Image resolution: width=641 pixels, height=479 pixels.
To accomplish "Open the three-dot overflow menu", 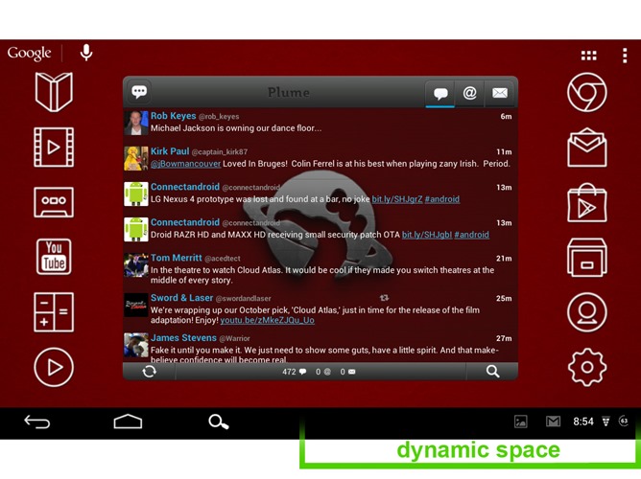I will tap(625, 56).
